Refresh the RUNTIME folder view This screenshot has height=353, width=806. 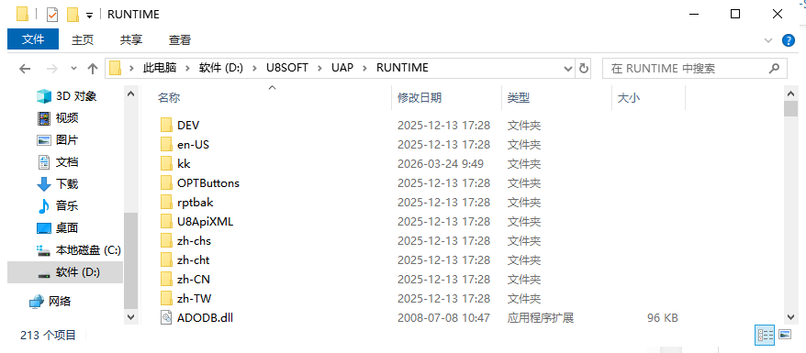(x=584, y=68)
